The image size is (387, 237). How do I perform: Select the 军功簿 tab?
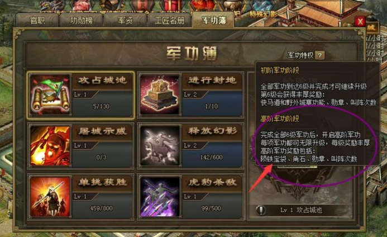point(213,20)
